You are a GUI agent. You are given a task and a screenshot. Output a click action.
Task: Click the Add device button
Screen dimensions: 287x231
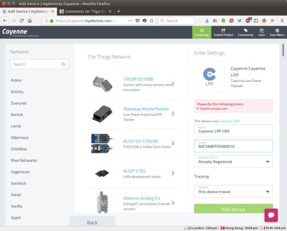pos(233,209)
